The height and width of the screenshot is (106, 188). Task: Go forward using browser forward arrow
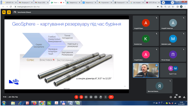7,7
